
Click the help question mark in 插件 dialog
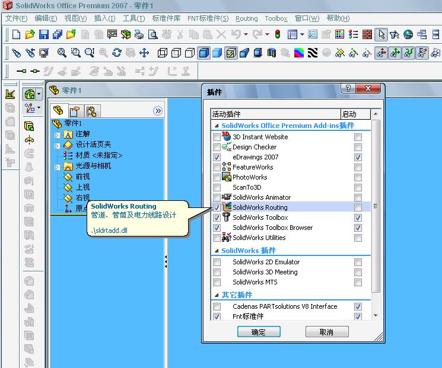[348, 88]
